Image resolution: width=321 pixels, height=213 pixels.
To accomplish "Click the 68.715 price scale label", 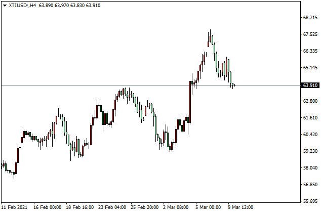I will tap(310, 18).
